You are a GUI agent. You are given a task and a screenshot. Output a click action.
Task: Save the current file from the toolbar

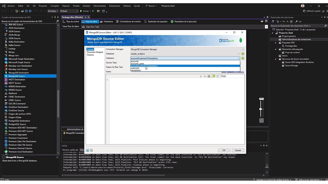coord(26,11)
